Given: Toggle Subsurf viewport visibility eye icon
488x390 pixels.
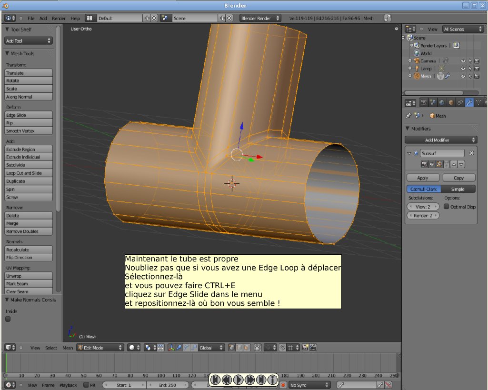Looking at the screenshot, I should [431, 164].
